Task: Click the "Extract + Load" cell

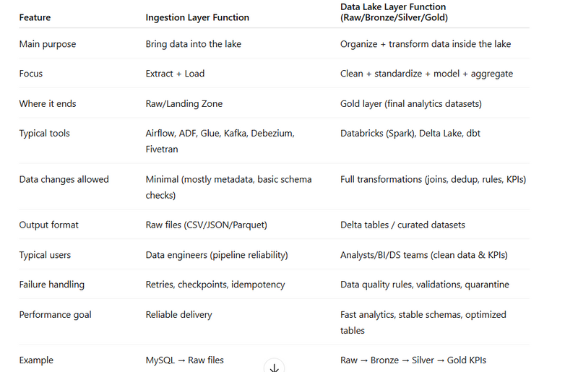Action: [176, 74]
